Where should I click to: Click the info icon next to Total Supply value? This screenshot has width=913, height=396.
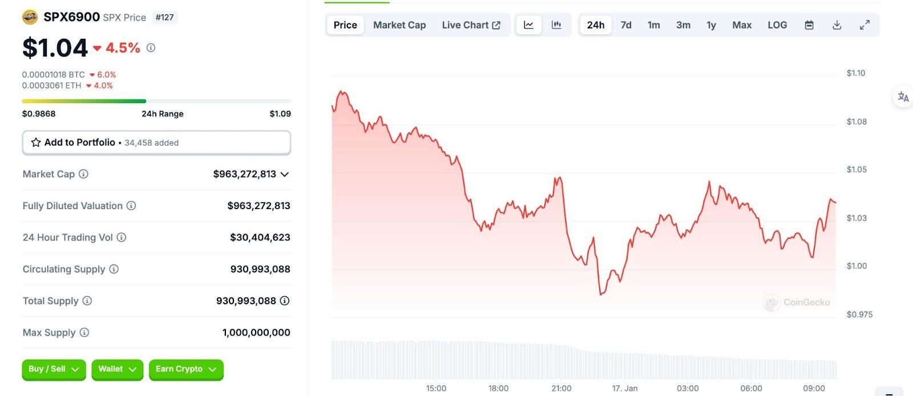(285, 300)
